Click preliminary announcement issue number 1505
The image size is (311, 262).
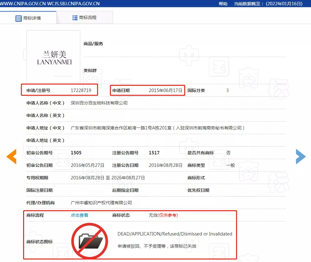pos(76,153)
